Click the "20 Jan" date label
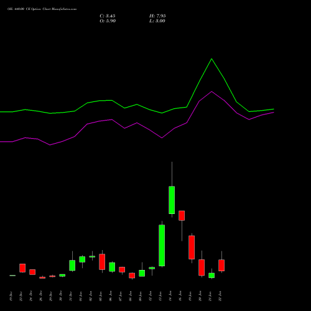The width and height of the screenshot is (311, 311). point(200,296)
